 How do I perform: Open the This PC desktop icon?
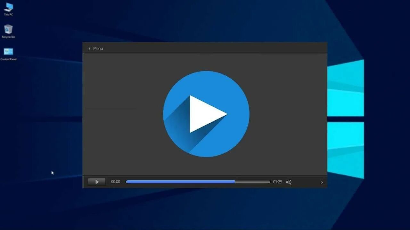[8, 9]
